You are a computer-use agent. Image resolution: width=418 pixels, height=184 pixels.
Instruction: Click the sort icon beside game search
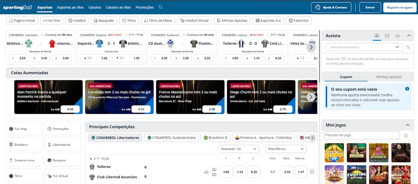pyautogui.click(x=406, y=135)
